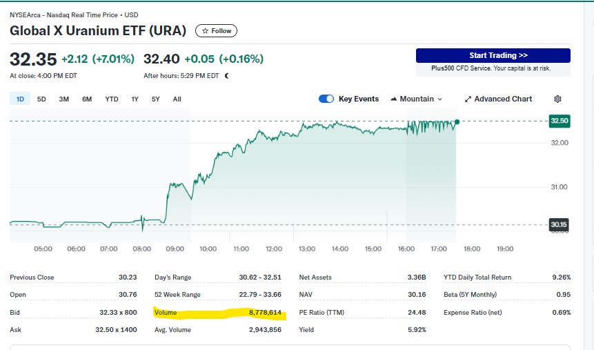
Task: Click the NYSEArca - Nasdaq Real Time Price text
Action: 63,15
